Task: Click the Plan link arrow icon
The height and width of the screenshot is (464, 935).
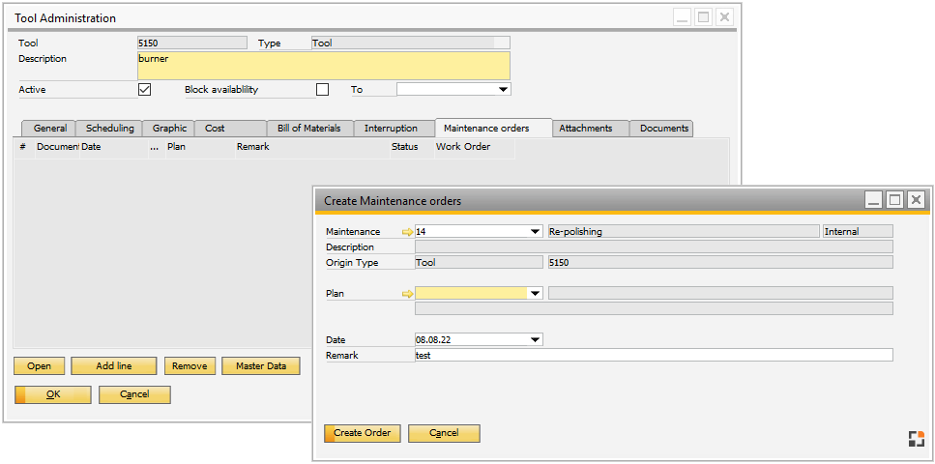Action: click(x=407, y=294)
